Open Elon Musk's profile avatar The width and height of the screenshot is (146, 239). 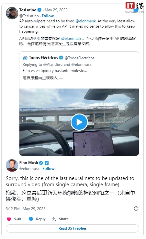[12, 165]
